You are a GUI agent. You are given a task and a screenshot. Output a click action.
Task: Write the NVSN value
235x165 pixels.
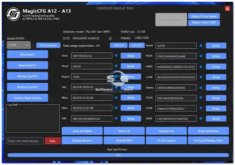(216, 56)
